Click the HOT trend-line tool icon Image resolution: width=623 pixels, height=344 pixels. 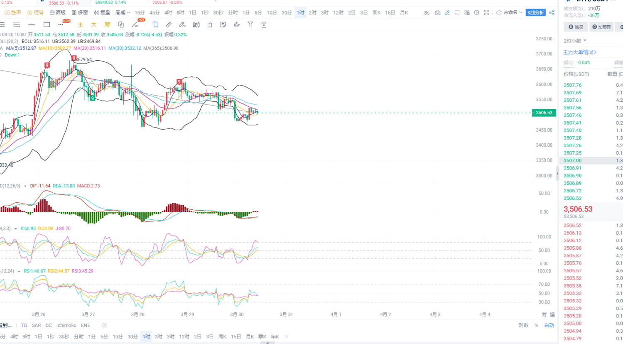pyautogui.click(x=135, y=25)
